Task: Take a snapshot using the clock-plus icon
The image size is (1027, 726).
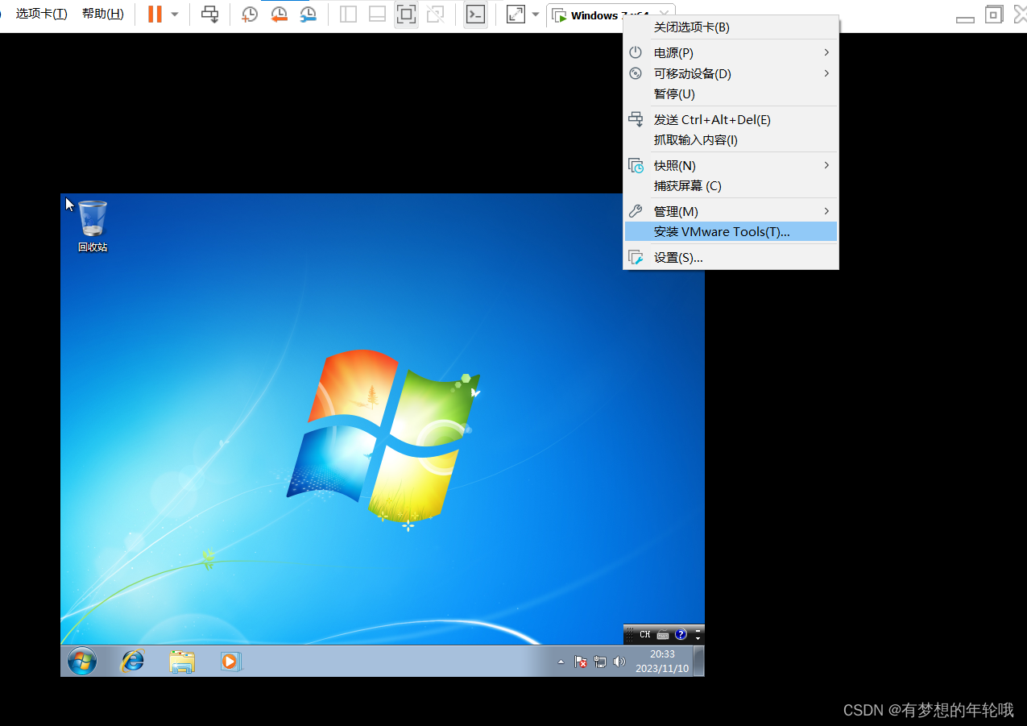Action: click(x=249, y=14)
